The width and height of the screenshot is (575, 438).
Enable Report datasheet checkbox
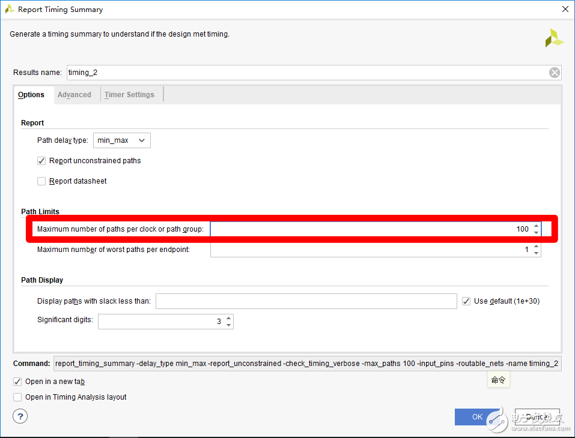41,181
